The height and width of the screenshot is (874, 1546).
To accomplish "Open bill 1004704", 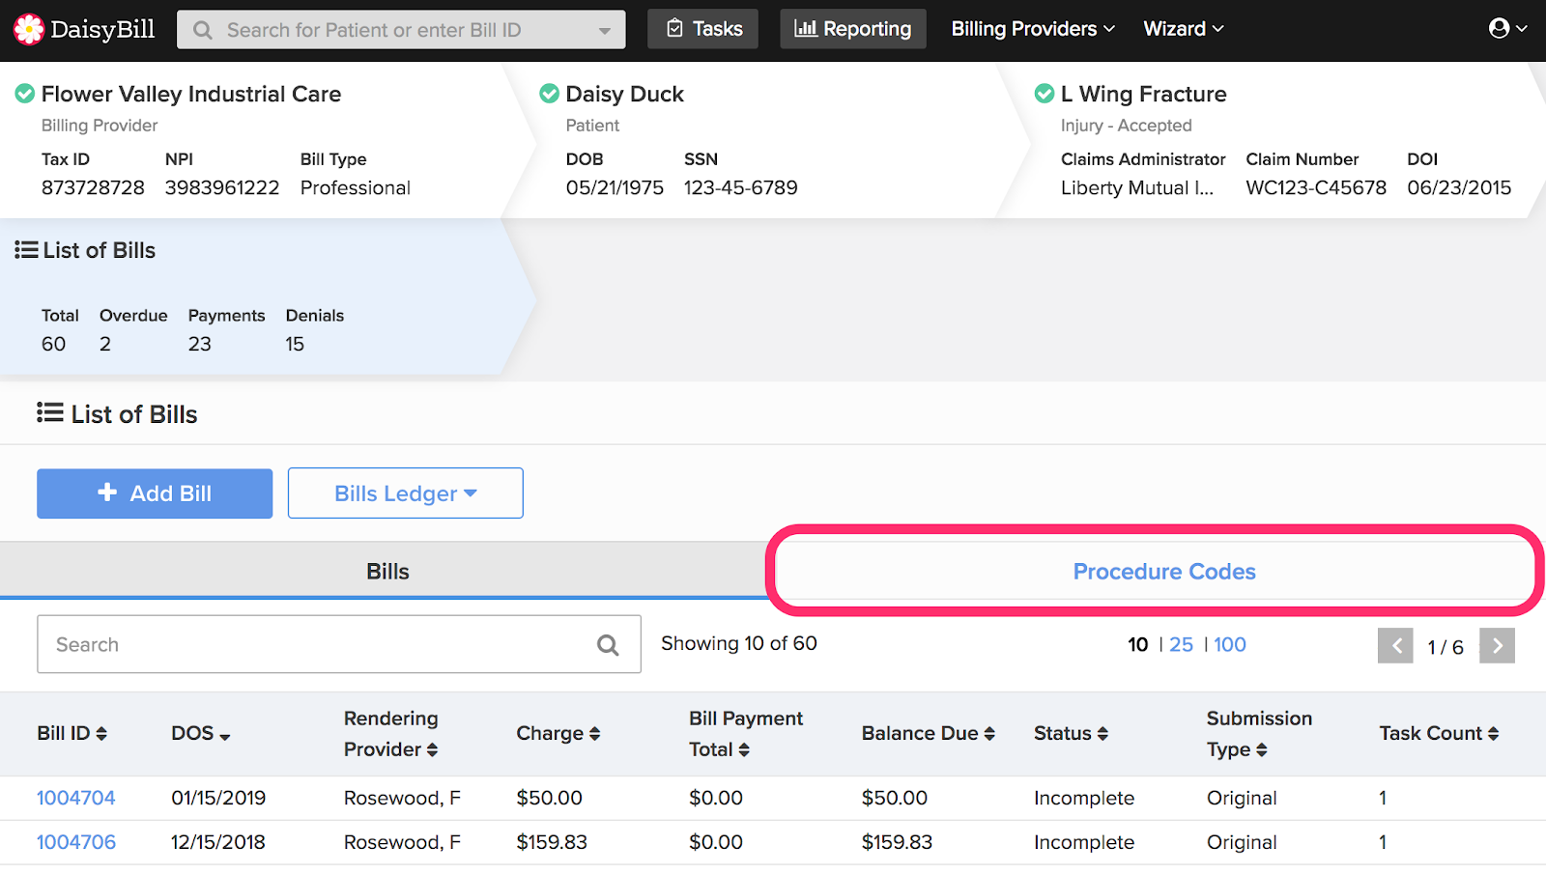I will (76, 798).
